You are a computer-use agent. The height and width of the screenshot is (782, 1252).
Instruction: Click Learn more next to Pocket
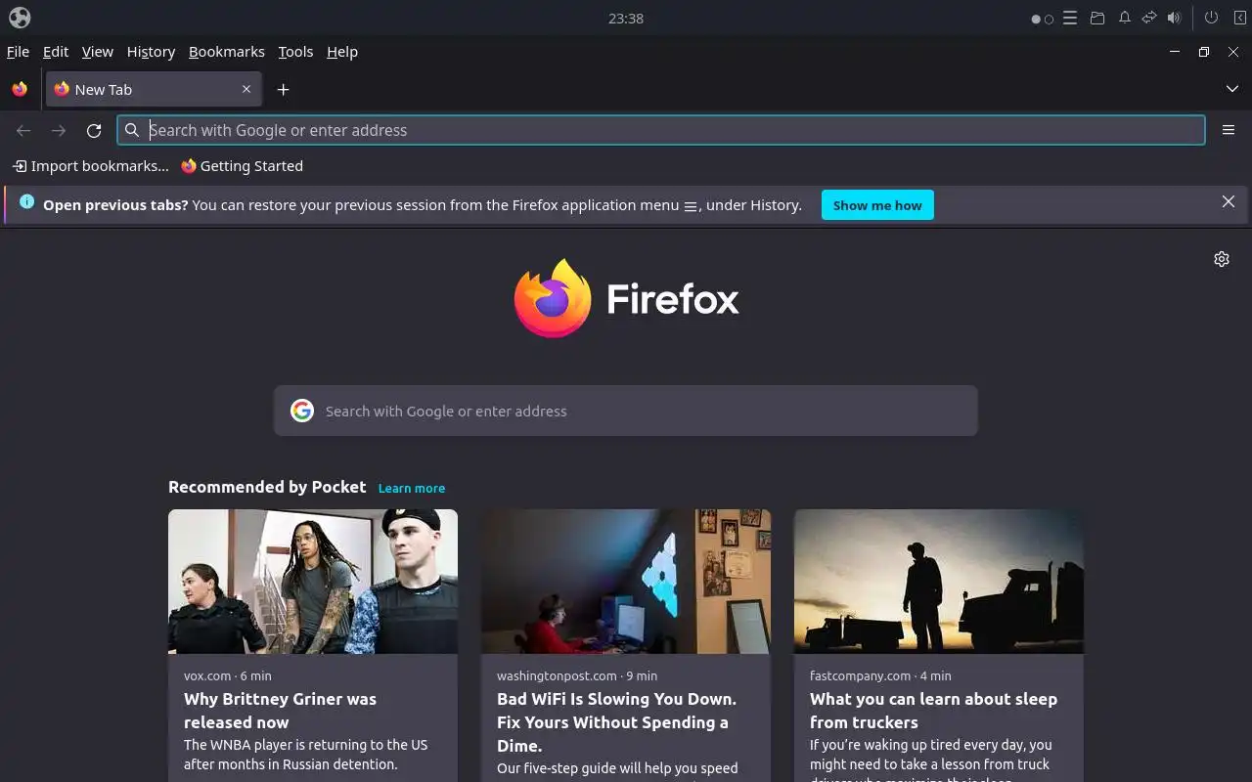[x=412, y=488]
